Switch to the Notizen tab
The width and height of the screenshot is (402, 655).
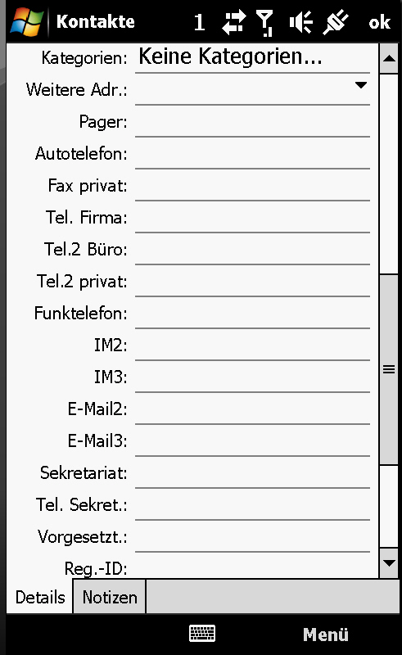pos(110,597)
